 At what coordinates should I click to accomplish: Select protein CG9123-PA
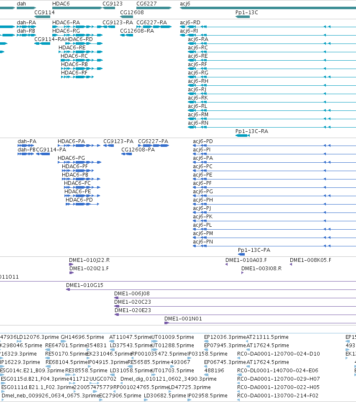pyautogui.click(x=118, y=141)
